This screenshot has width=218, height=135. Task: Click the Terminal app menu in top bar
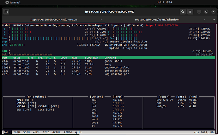tap(13, 2)
